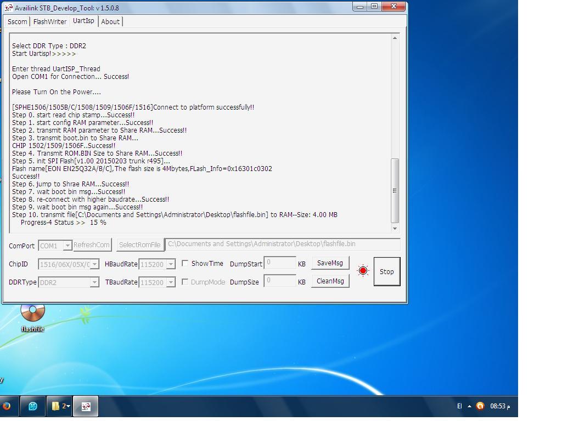This screenshot has height=421, width=562.
Task: Click the 'Select DDR Type : DDR2' line
Action: coord(49,46)
